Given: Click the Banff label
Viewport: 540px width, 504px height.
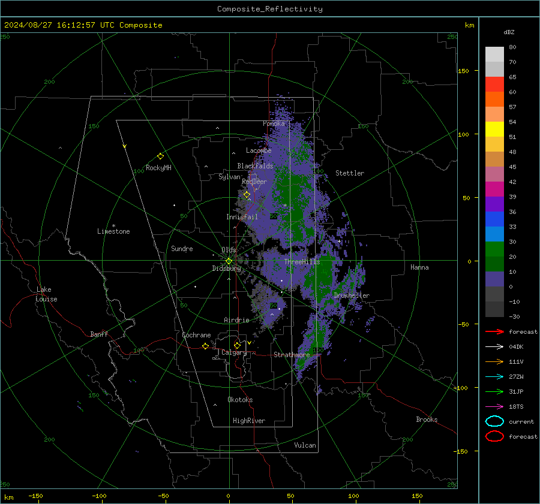Looking at the screenshot, I should [x=99, y=334].
